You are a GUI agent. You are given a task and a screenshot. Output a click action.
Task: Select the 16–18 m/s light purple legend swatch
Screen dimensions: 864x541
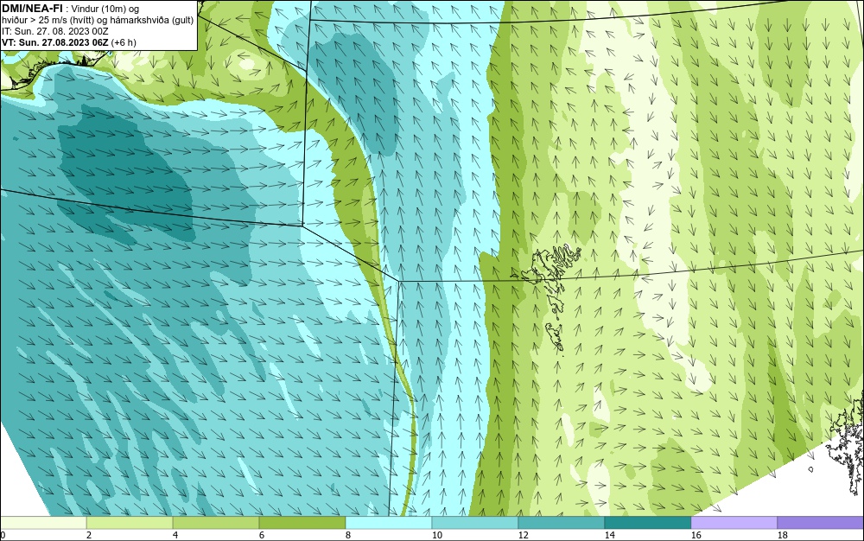point(734,522)
